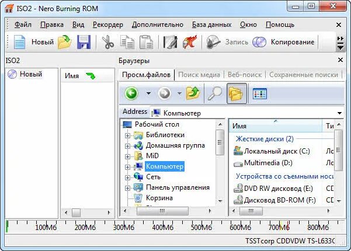Image resolution: width=351 pixels, height=251 pixels.
Task: Click the TSSTcorp recorder status bar entry
Action: tap(290, 241)
